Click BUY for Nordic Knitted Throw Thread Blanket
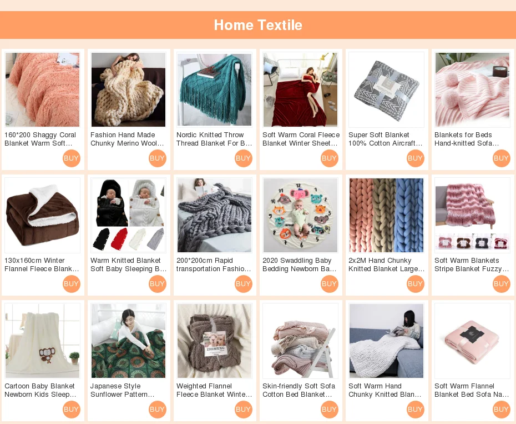This screenshot has height=424, width=516. click(x=243, y=158)
